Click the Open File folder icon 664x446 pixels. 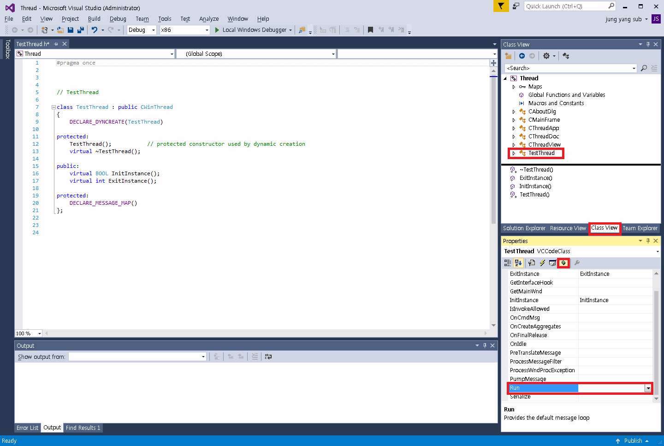coord(60,30)
